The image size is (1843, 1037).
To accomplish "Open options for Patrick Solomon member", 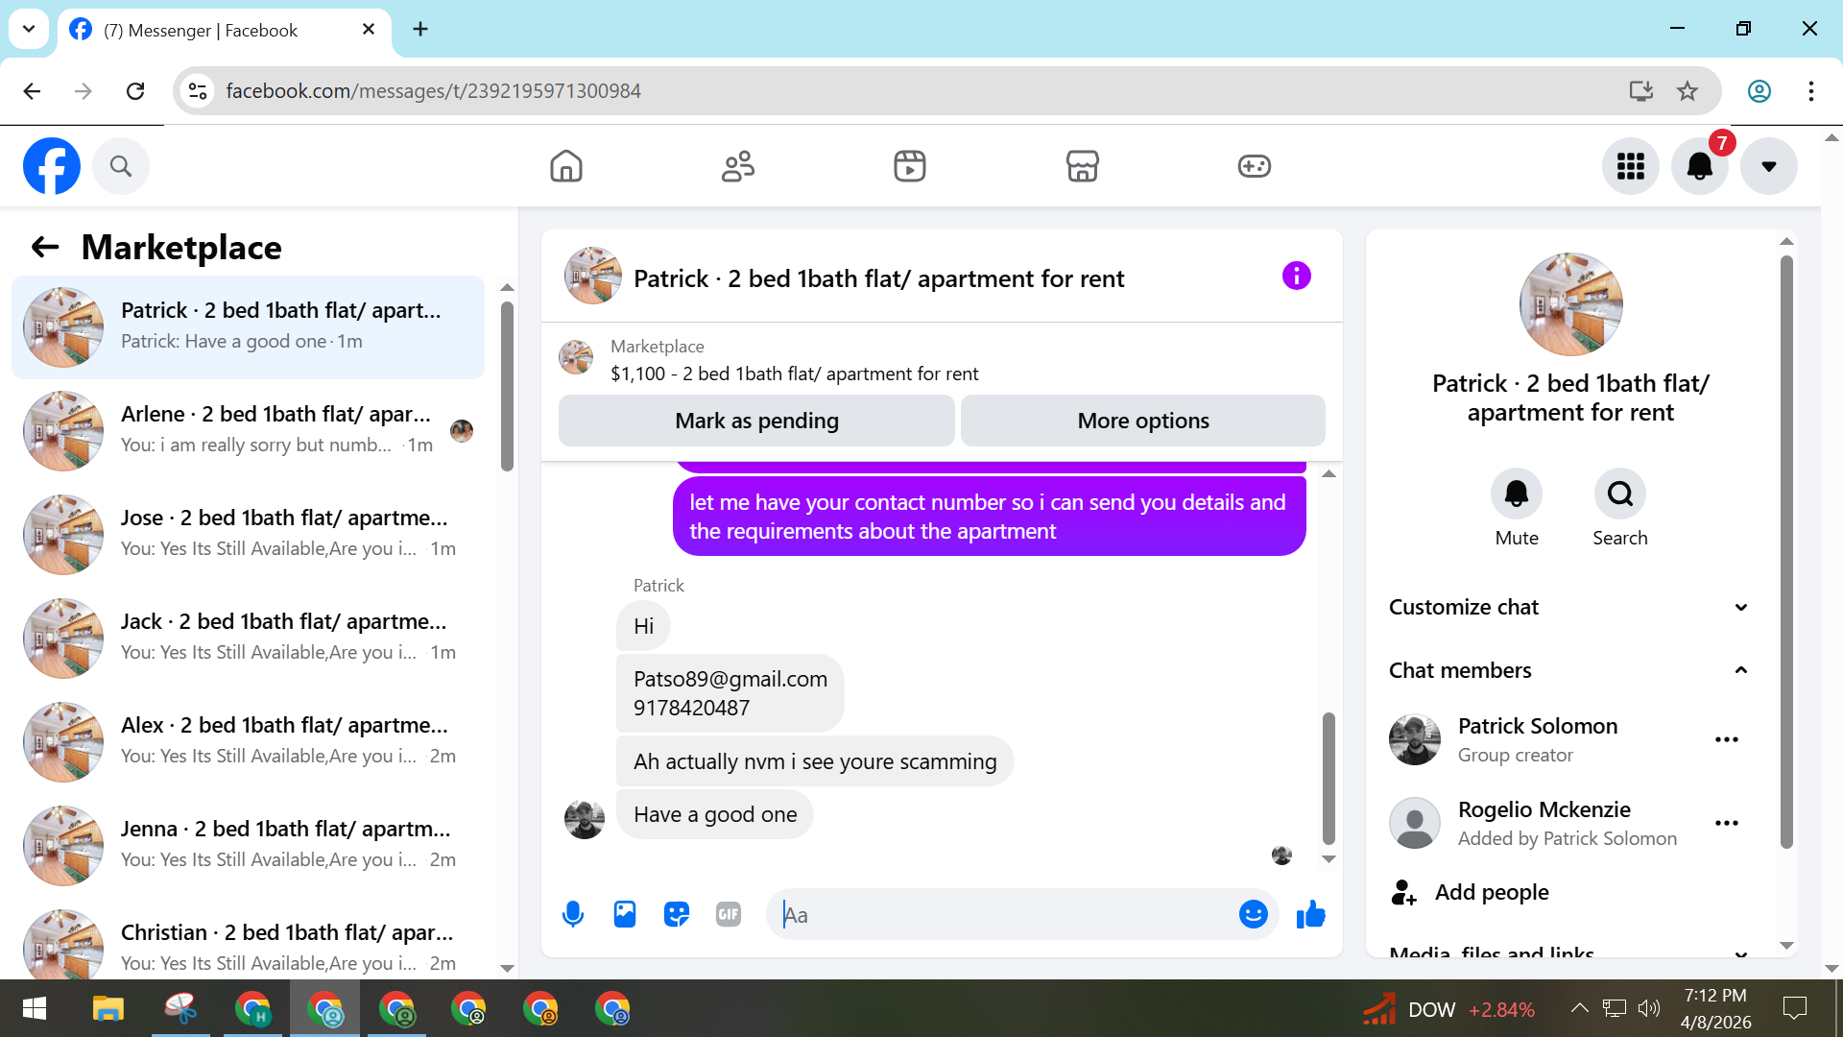I will (x=1726, y=739).
